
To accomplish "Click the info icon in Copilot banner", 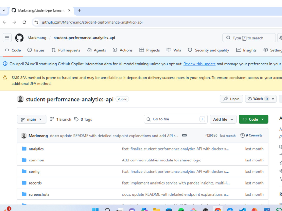I will [5, 64].
